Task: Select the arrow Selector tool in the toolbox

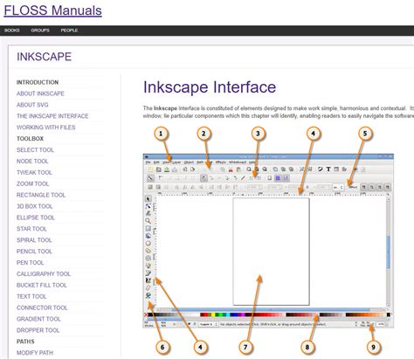Action: click(148, 198)
